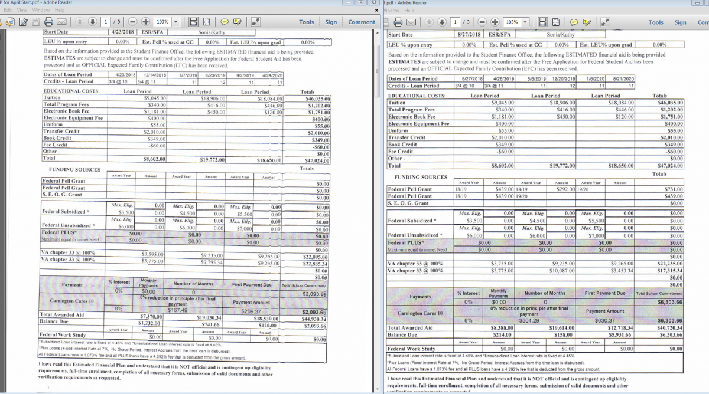The width and height of the screenshot is (709, 394).
Task: Click the $40,720.34 Total Awarded Aid in right document
Action: click(670, 327)
